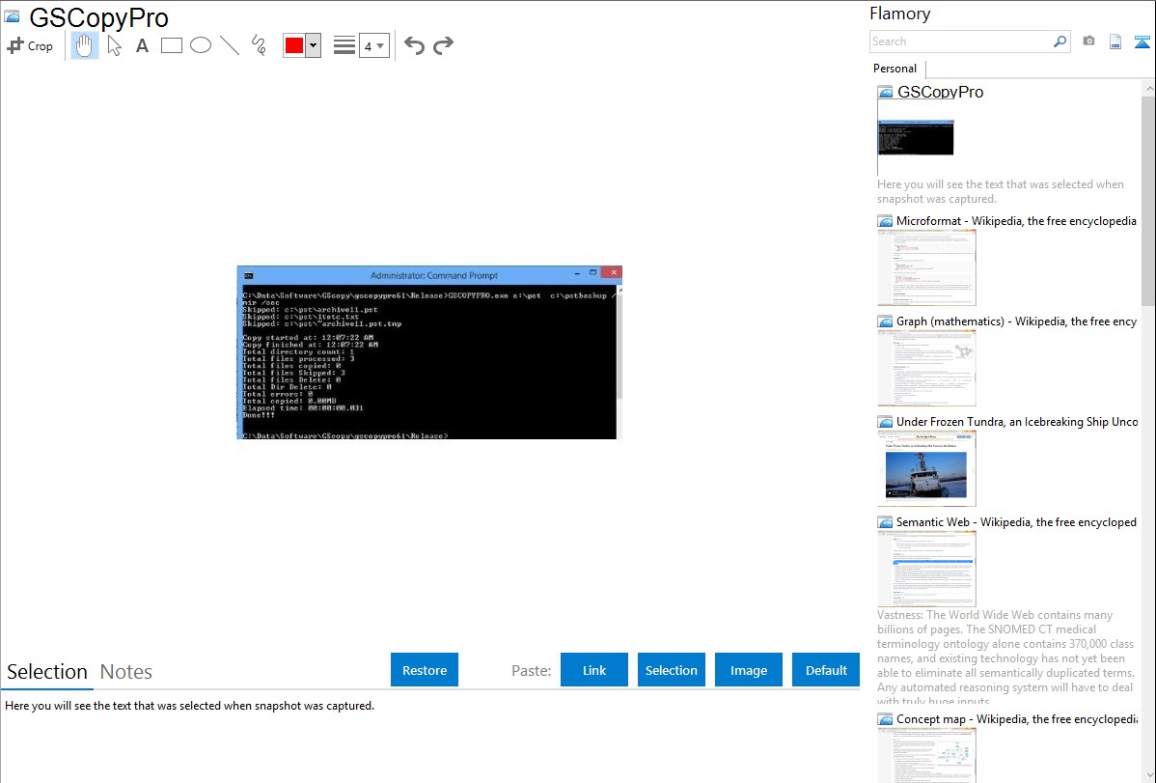Open the Under Frozen Tundra snapshot thumbnail
The image size is (1156, 783).
click(926, 468)
